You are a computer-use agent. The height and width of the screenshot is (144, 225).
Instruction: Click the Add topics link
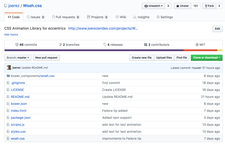[11, 34]
